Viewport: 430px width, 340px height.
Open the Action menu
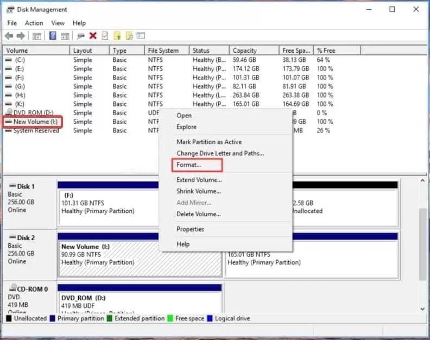pos(34,23)
